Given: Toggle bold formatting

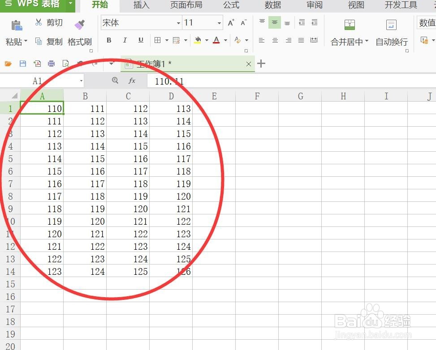Looking at the screenshot, I should click(109, 40).
